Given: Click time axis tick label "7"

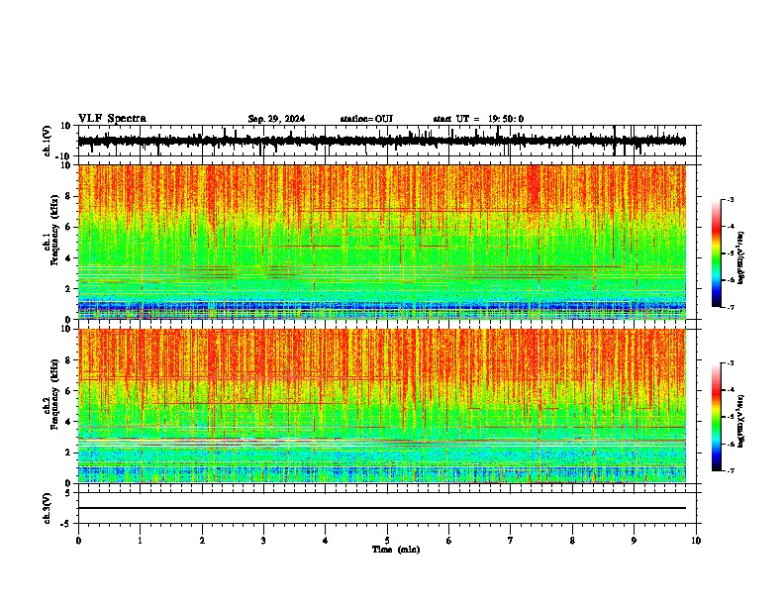Looking at the screenshot, I should (x=511, y=541).
